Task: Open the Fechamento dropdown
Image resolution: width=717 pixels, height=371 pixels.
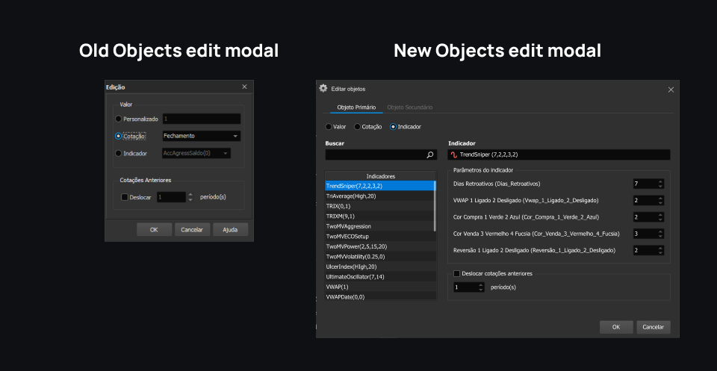Action: click(x=202, y=136)
